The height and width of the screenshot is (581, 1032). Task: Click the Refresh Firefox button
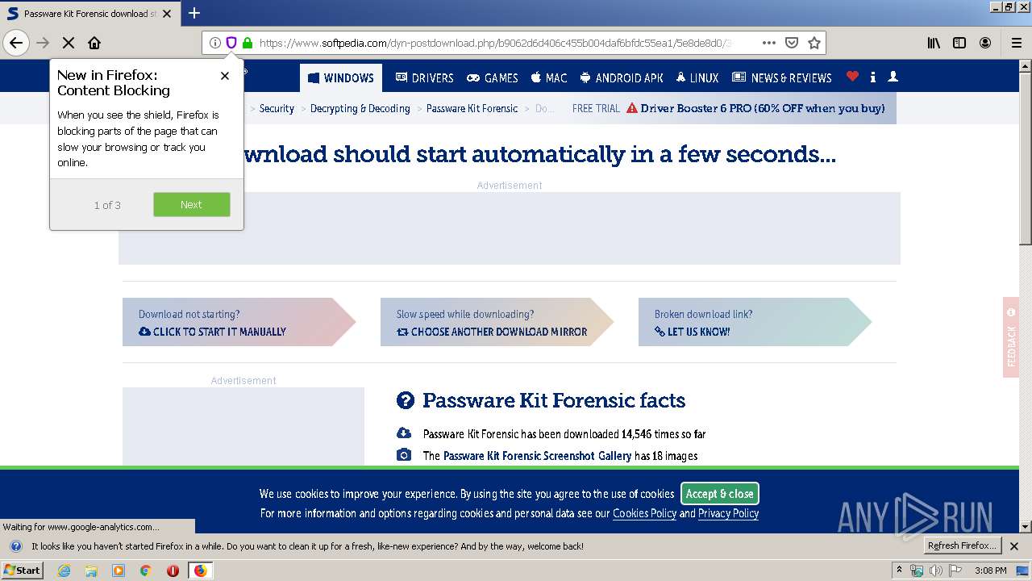point(963,545)
